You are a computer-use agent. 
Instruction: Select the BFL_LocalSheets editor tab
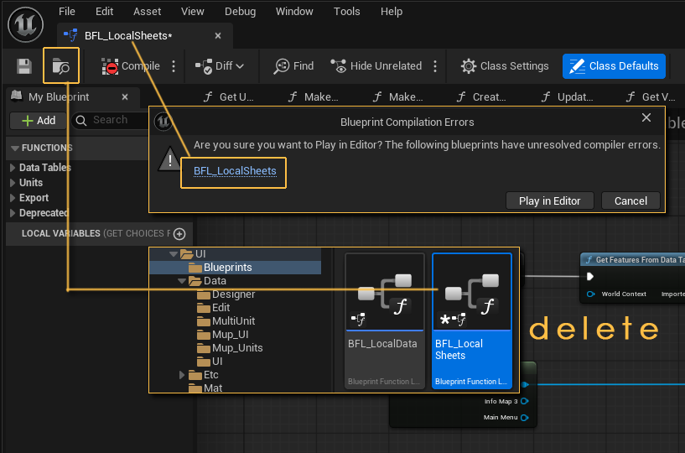click(128, 36)
